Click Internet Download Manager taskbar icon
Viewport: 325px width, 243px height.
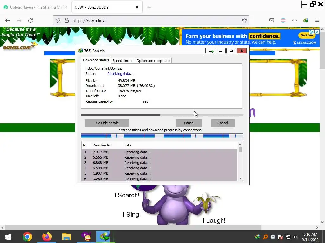point(105,237)
